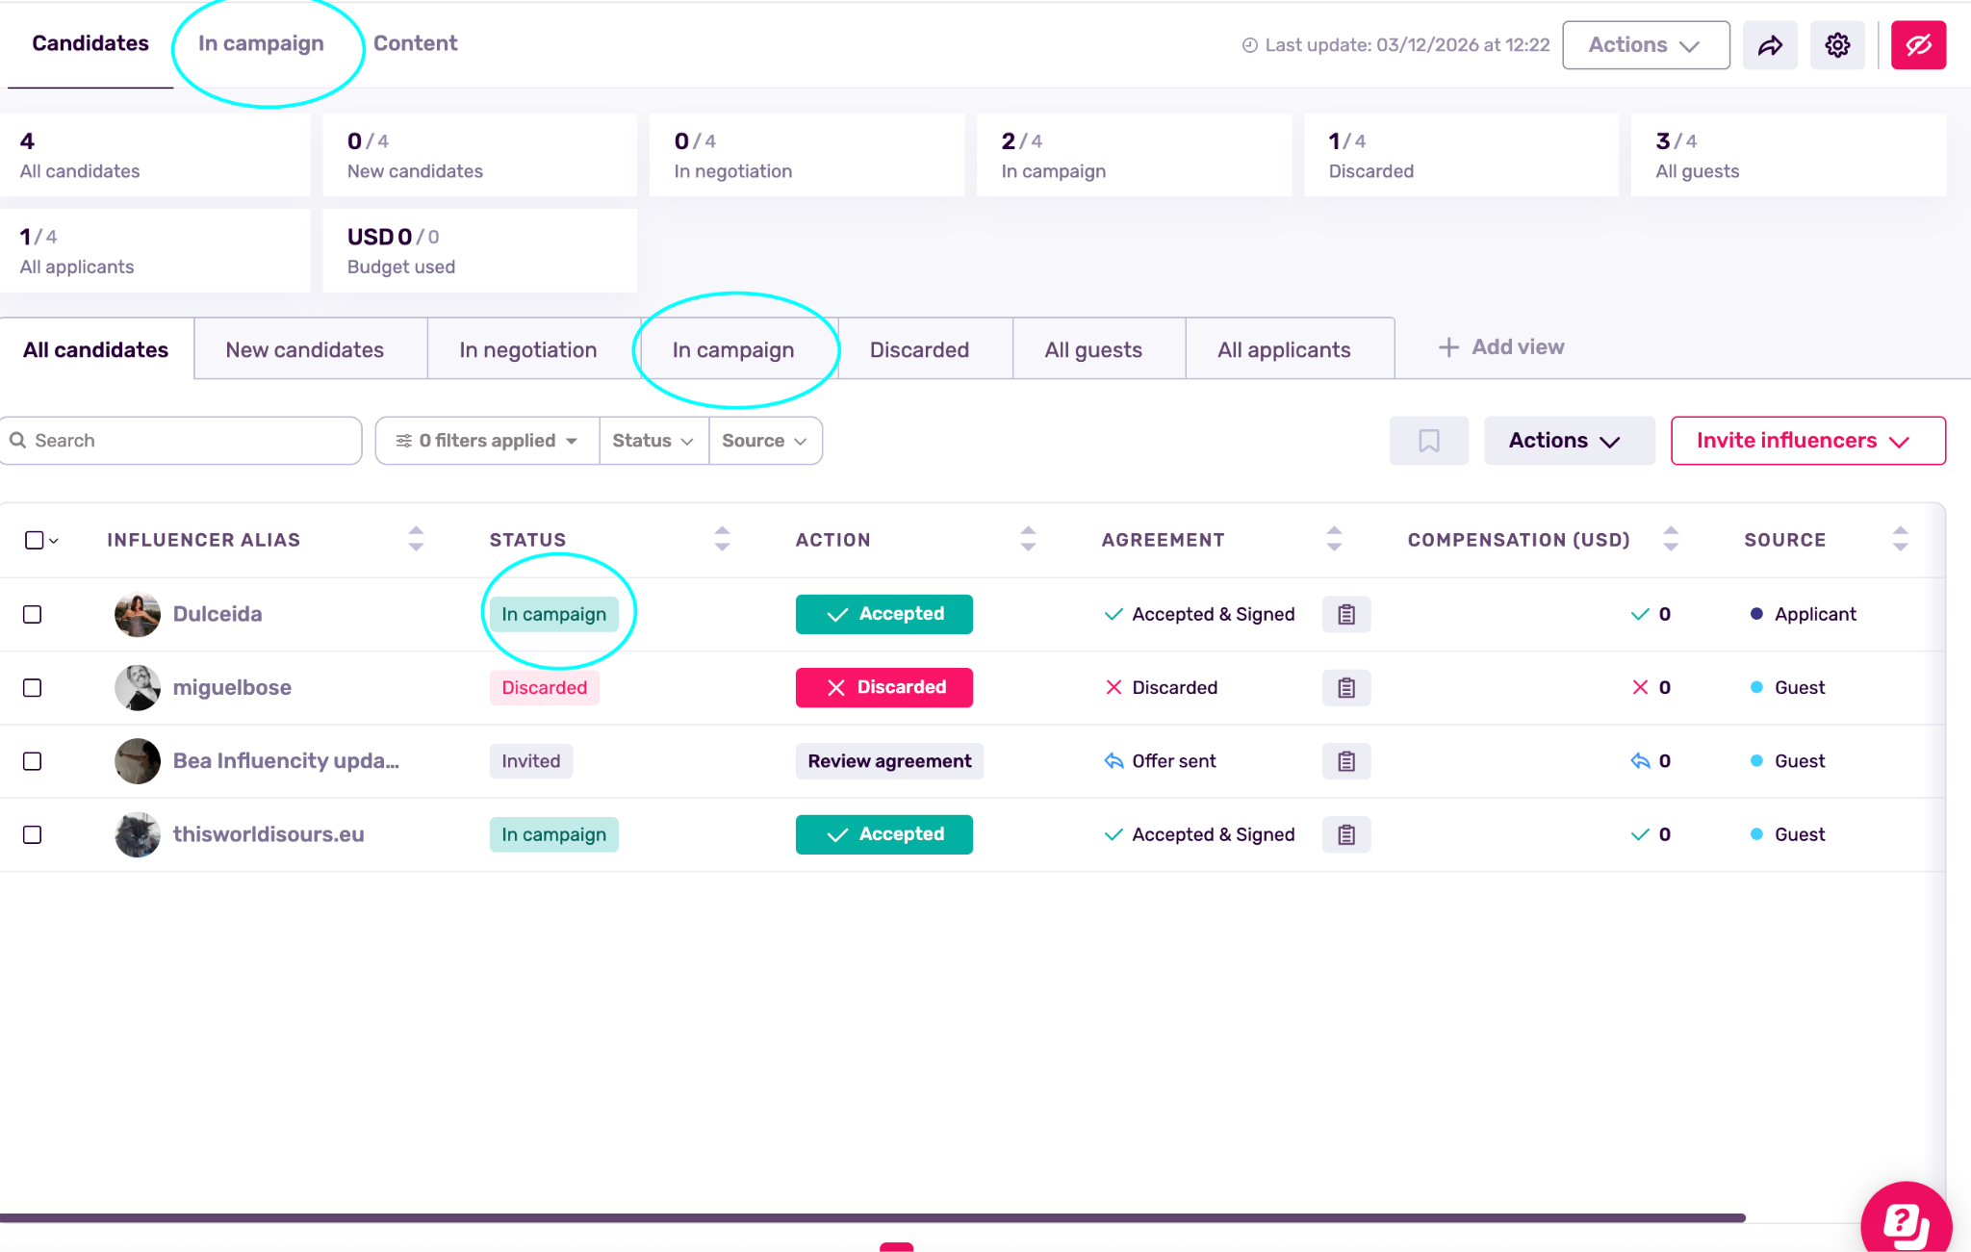This screenshot has width=1971, height=1252.
Task: Click the Add view link
Action: 1501,347
